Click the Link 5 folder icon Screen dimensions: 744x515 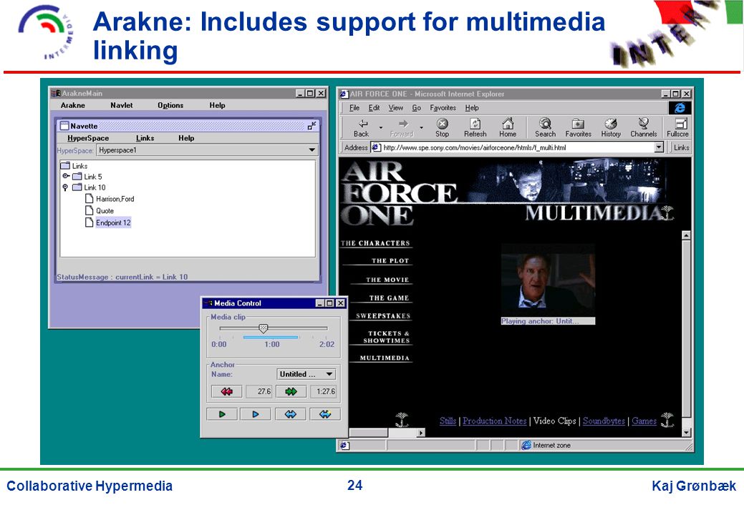(x=77, y=176)
